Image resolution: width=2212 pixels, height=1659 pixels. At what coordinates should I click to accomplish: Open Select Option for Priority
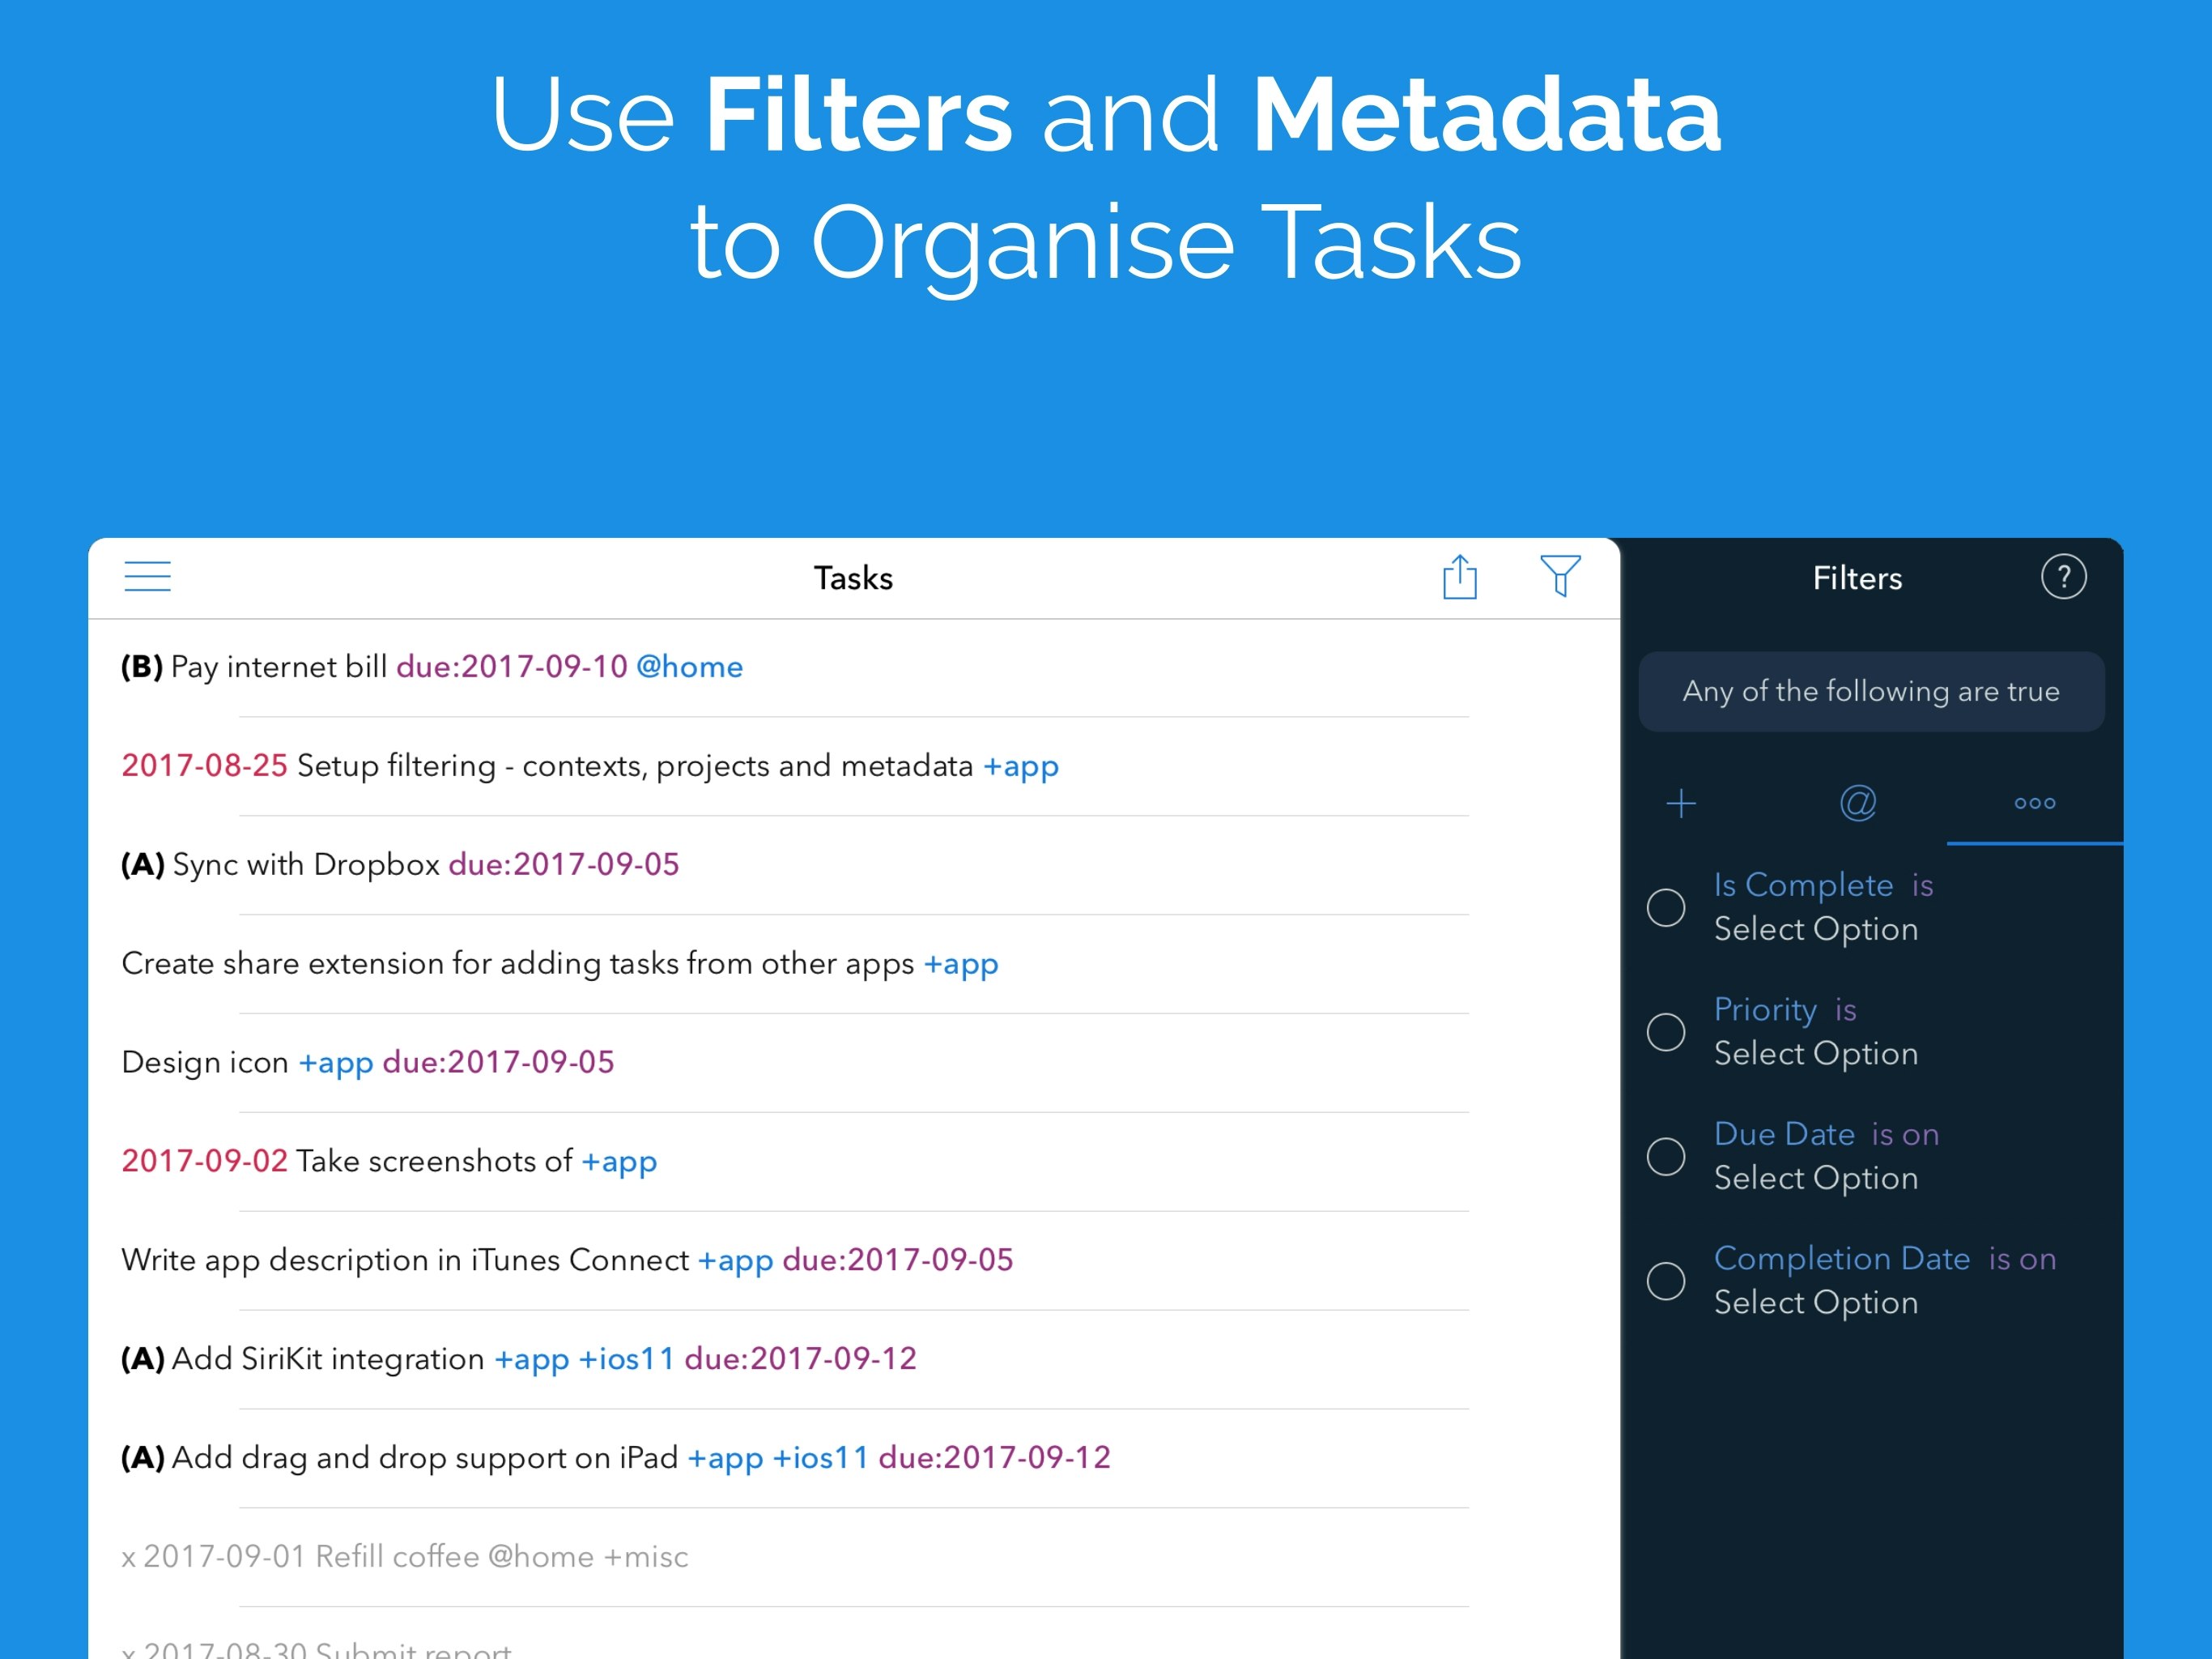point(1816,1054)
